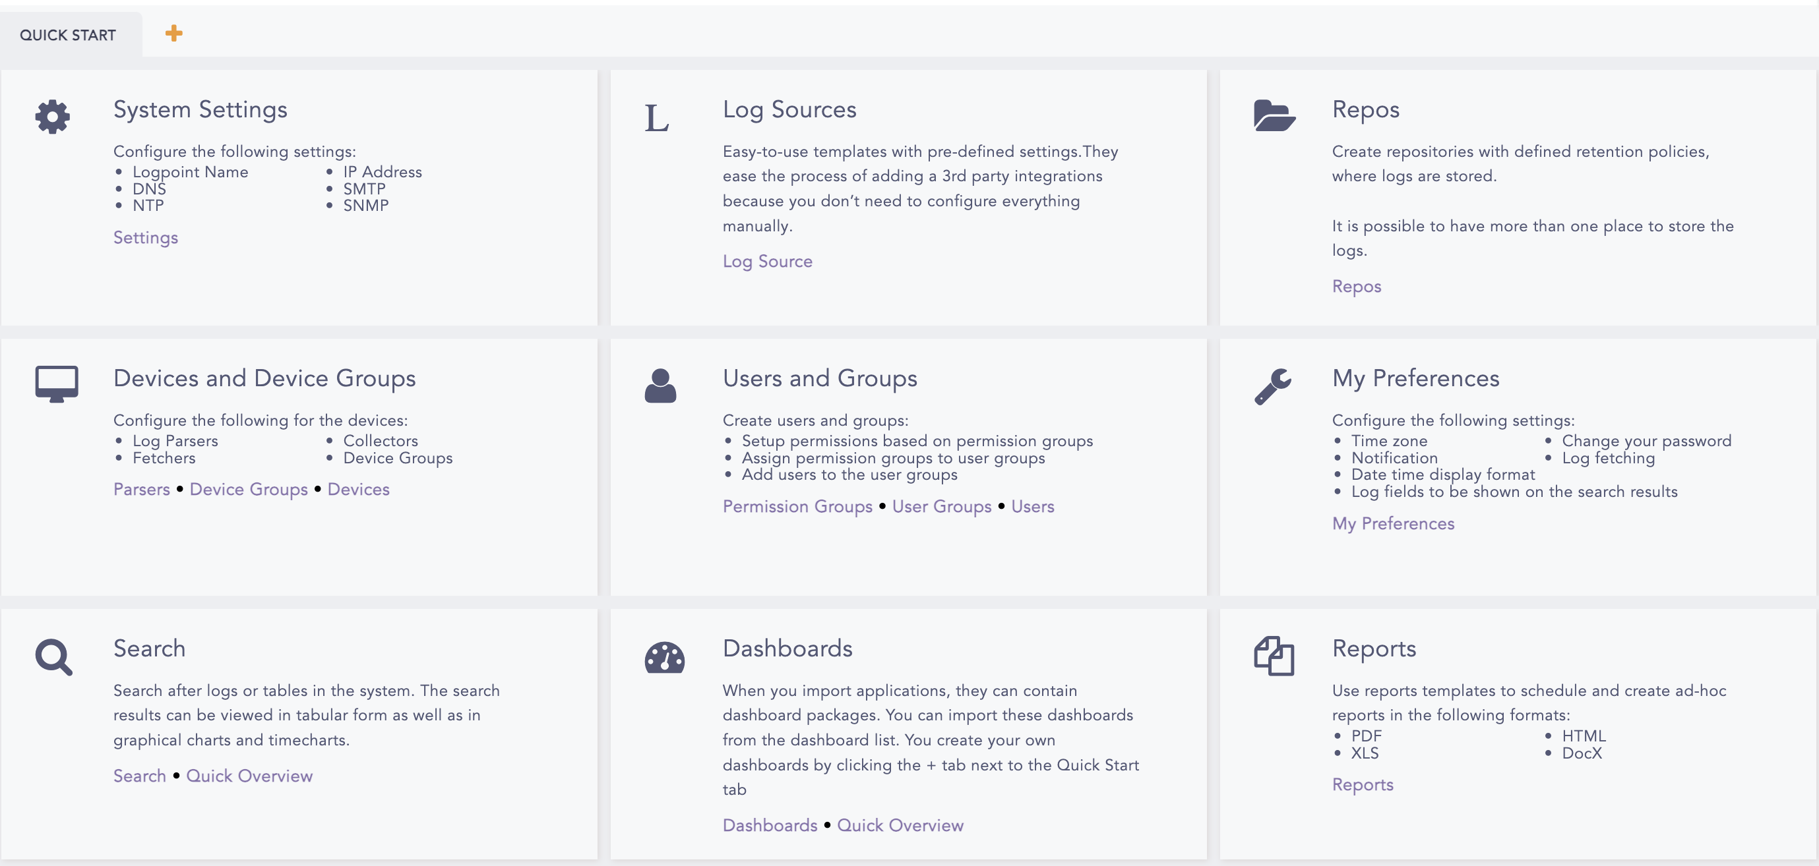The width and height of the screenshot is (1819, 866).
Task: Add a new dashboard tab with plus
Action: point(173,33)
